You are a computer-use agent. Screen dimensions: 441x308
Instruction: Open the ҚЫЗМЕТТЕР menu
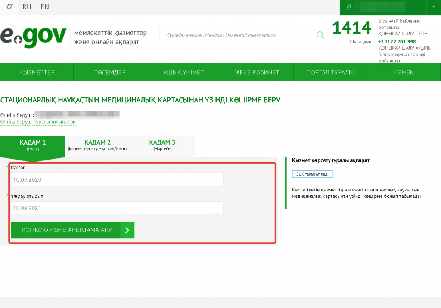coord(37,72)
